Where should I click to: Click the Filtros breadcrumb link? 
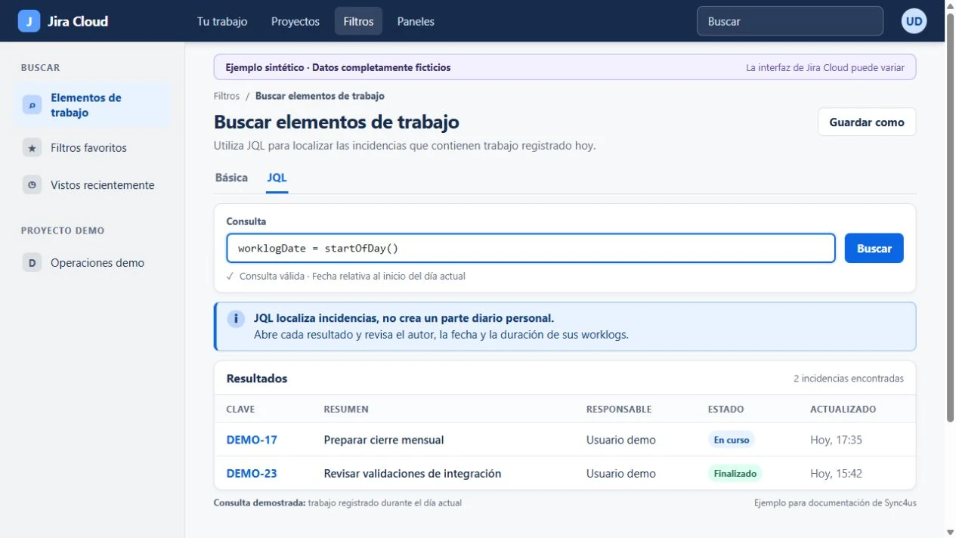(227, 96)
